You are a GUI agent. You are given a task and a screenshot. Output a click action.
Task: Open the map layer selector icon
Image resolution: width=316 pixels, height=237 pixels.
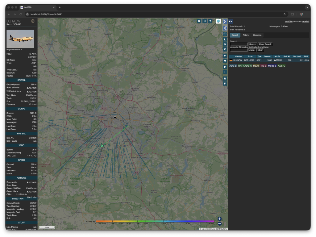point(219,21)
